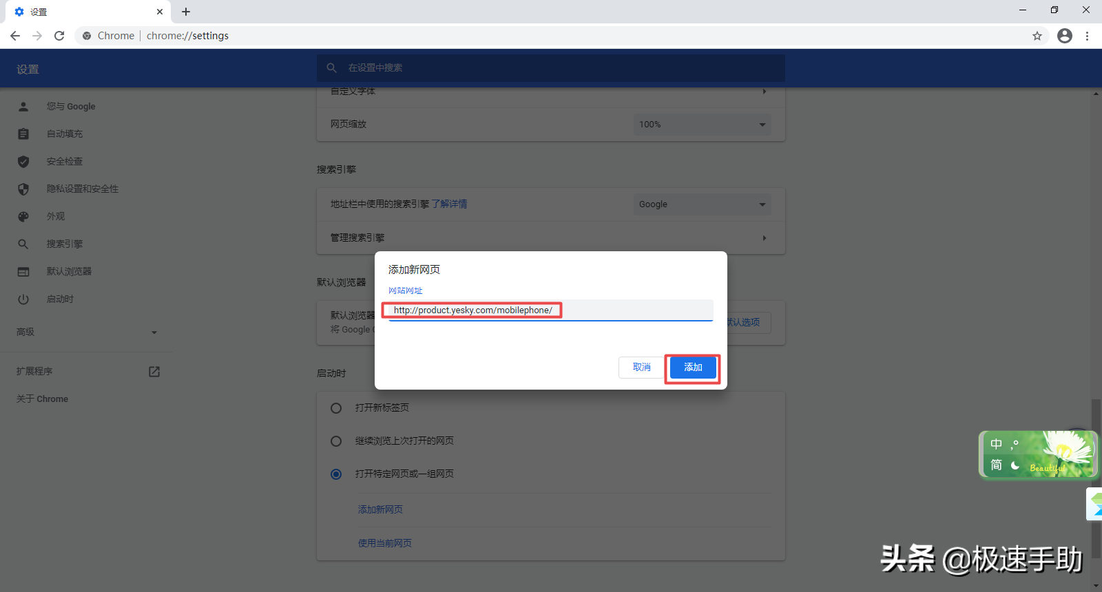This screenshot has height=592, width=1102.
Task: Click the reload page icon
Action: pyautogui.click(x=59, y=36)
